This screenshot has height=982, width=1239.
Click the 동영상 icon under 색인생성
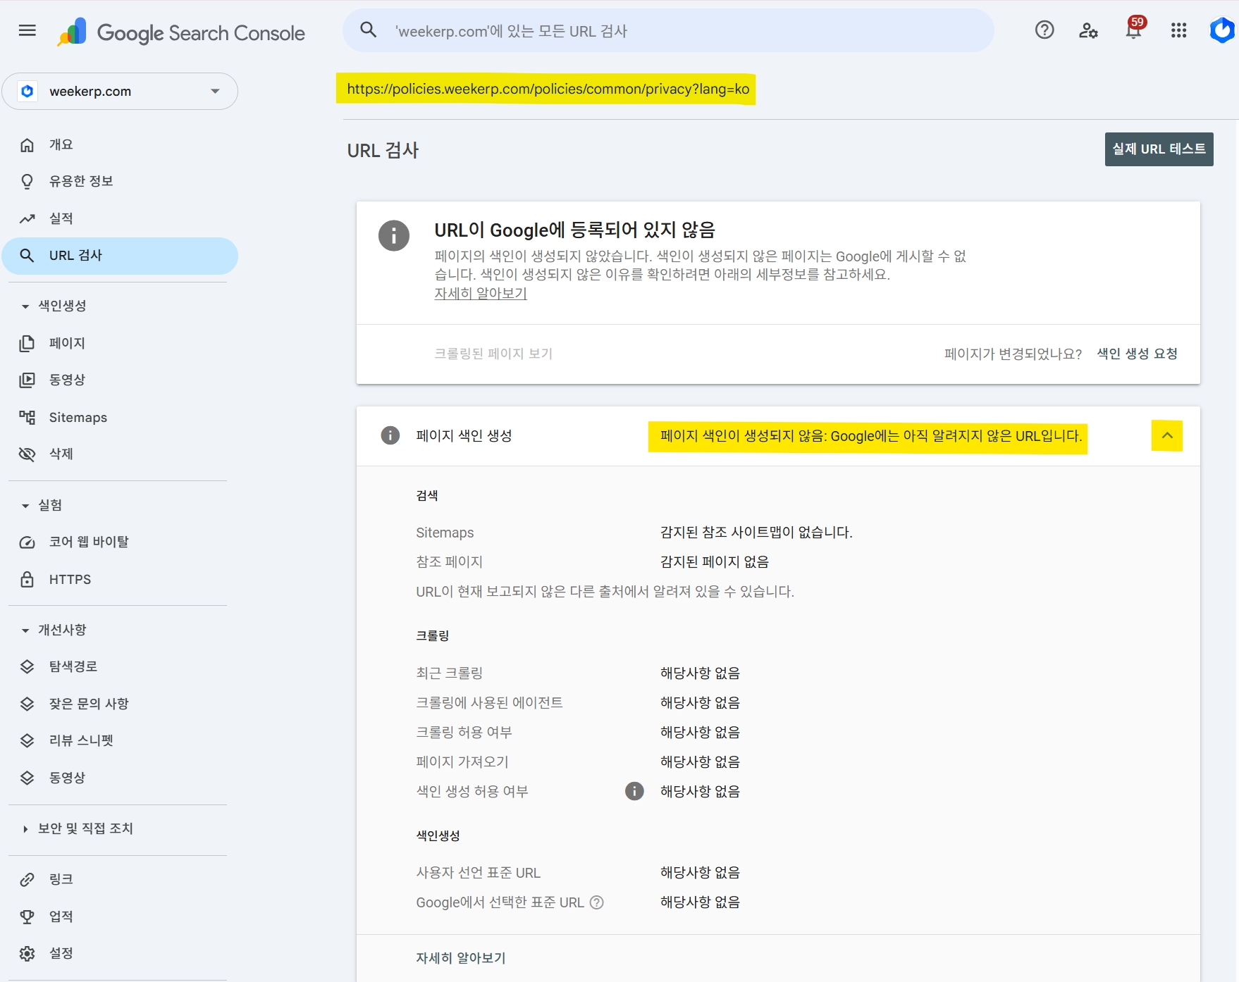click(x=27, y=380)
